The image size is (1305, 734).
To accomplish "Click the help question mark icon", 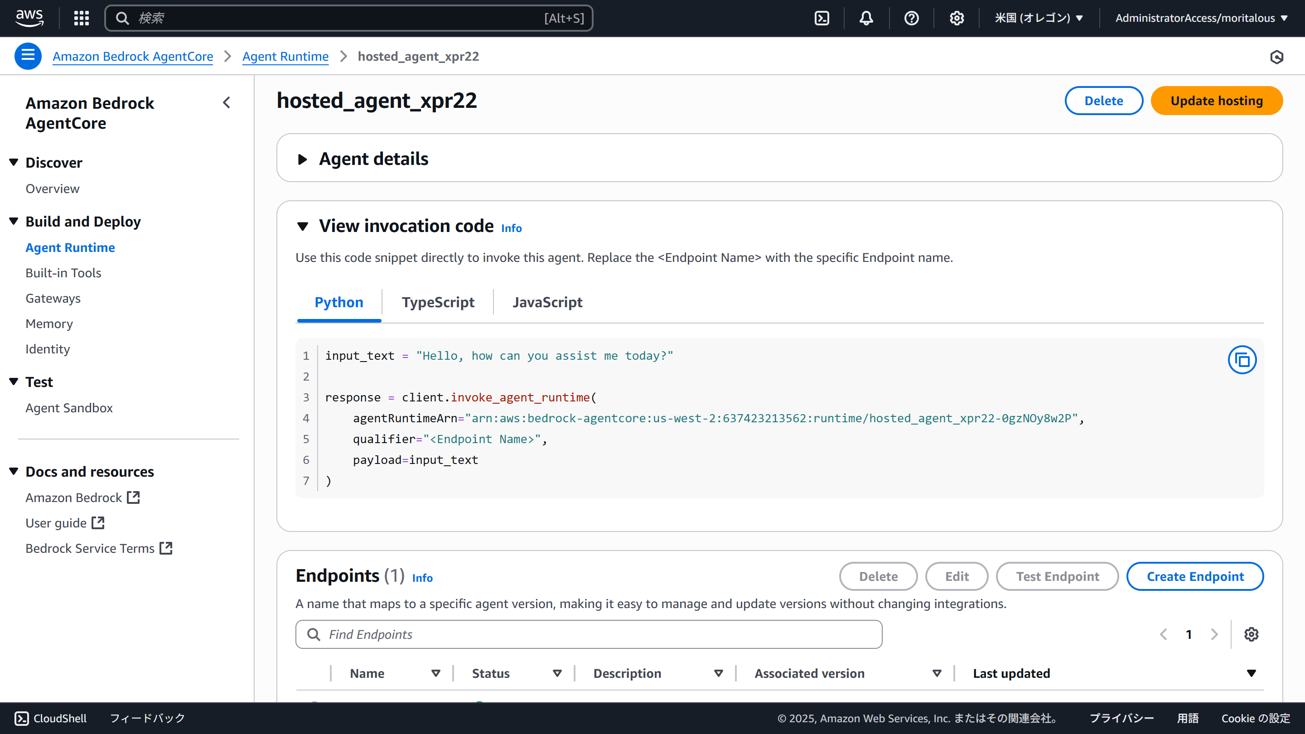I will click(911, 18).
